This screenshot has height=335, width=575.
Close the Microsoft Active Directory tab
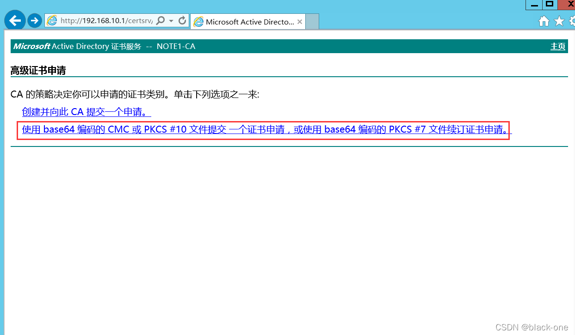[300, 22]
